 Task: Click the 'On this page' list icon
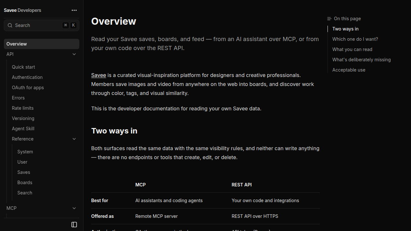pyautogui.click(x=329, y=19)
